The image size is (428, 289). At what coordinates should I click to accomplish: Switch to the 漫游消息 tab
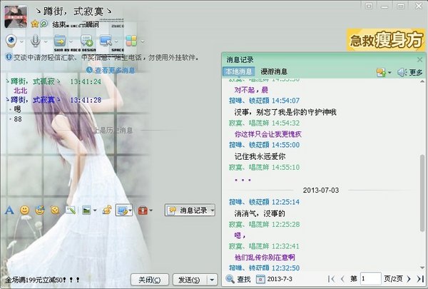(274, 71)
